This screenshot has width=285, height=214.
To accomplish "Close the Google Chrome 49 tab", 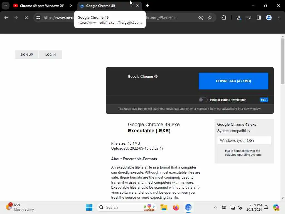I will [137, 6].
